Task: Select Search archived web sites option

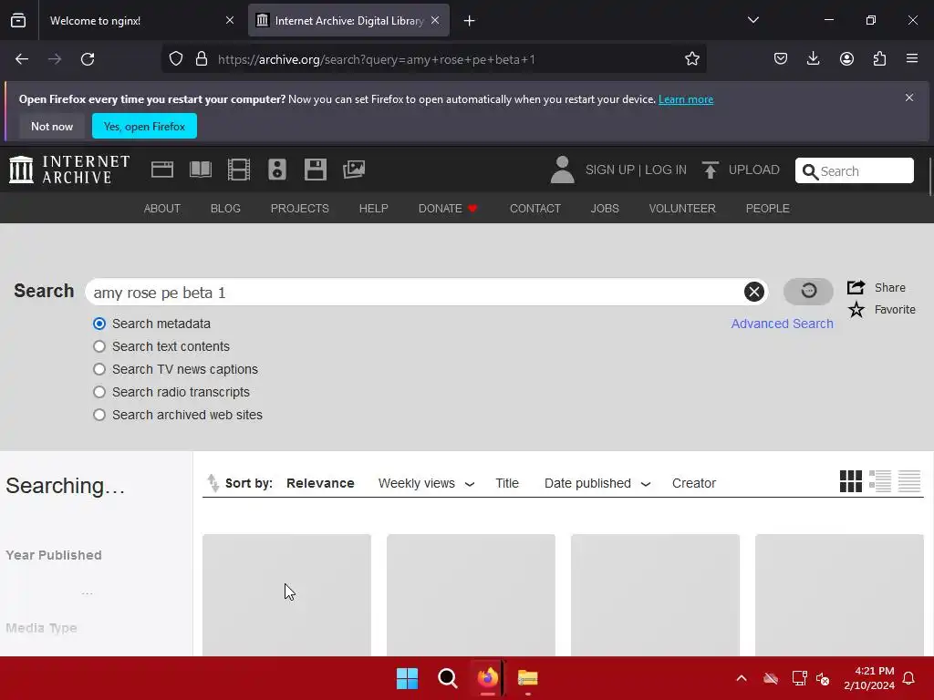Action: pos(99,415)
